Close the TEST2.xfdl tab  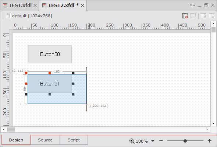point(82,6)
